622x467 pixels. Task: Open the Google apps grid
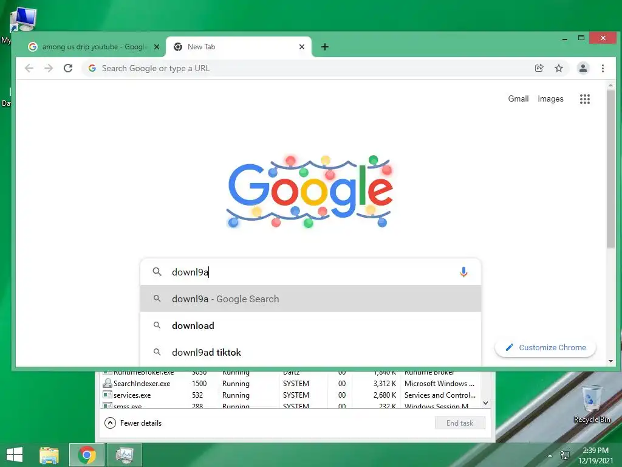click(585, 99)
